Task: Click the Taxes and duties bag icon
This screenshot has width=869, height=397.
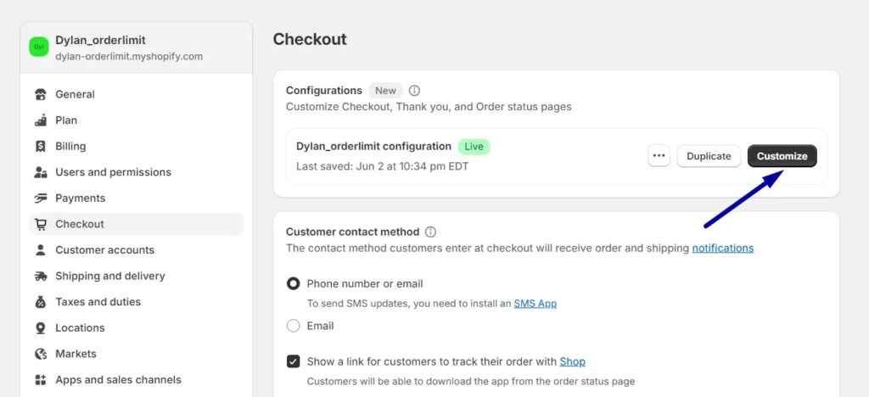Action: (41, 302)
